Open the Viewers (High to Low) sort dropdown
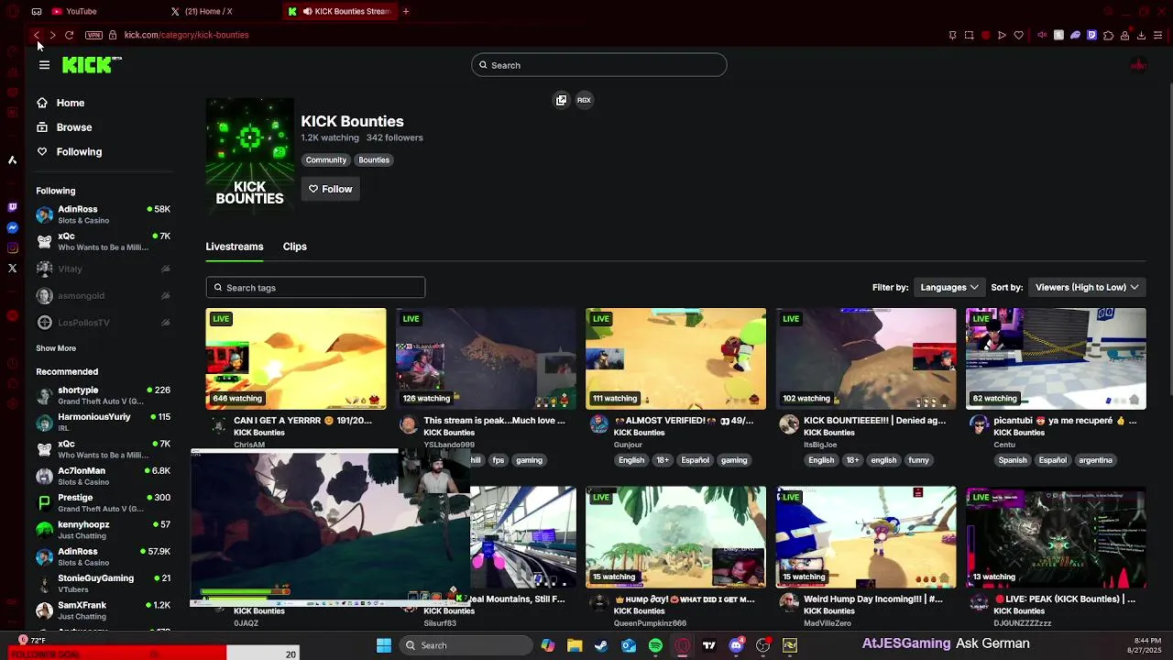The height and width of the screenshot is (660, 1173). (1087, 287)
